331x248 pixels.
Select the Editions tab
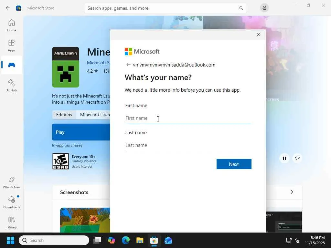coord(64,115)
